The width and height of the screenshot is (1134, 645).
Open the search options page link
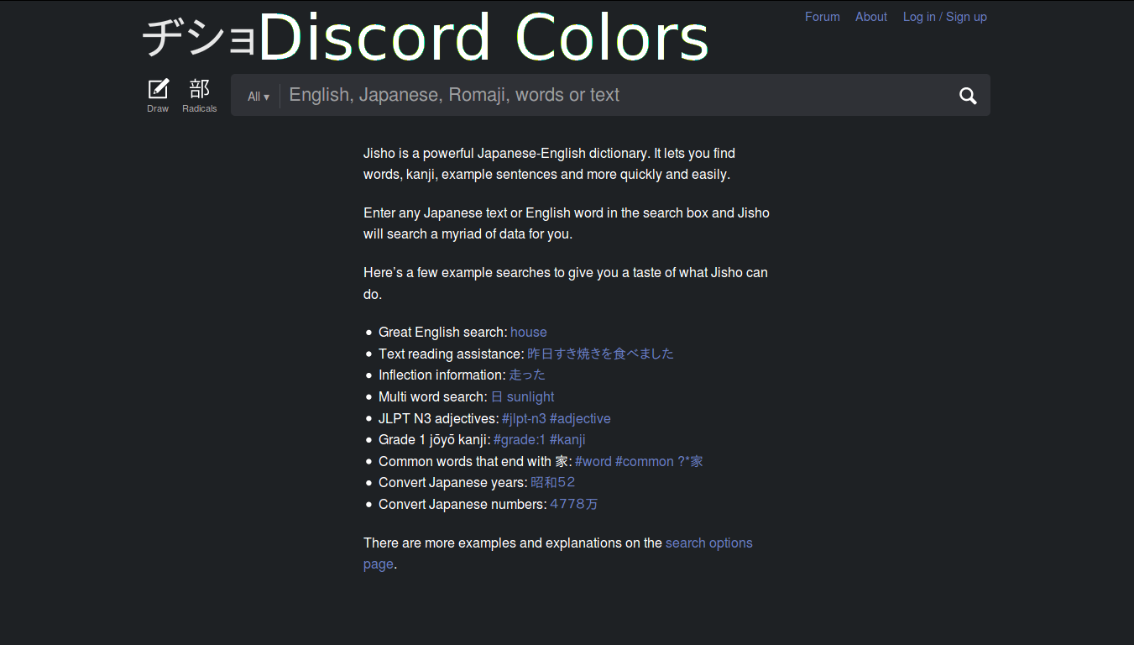click(x=709, y=543)
